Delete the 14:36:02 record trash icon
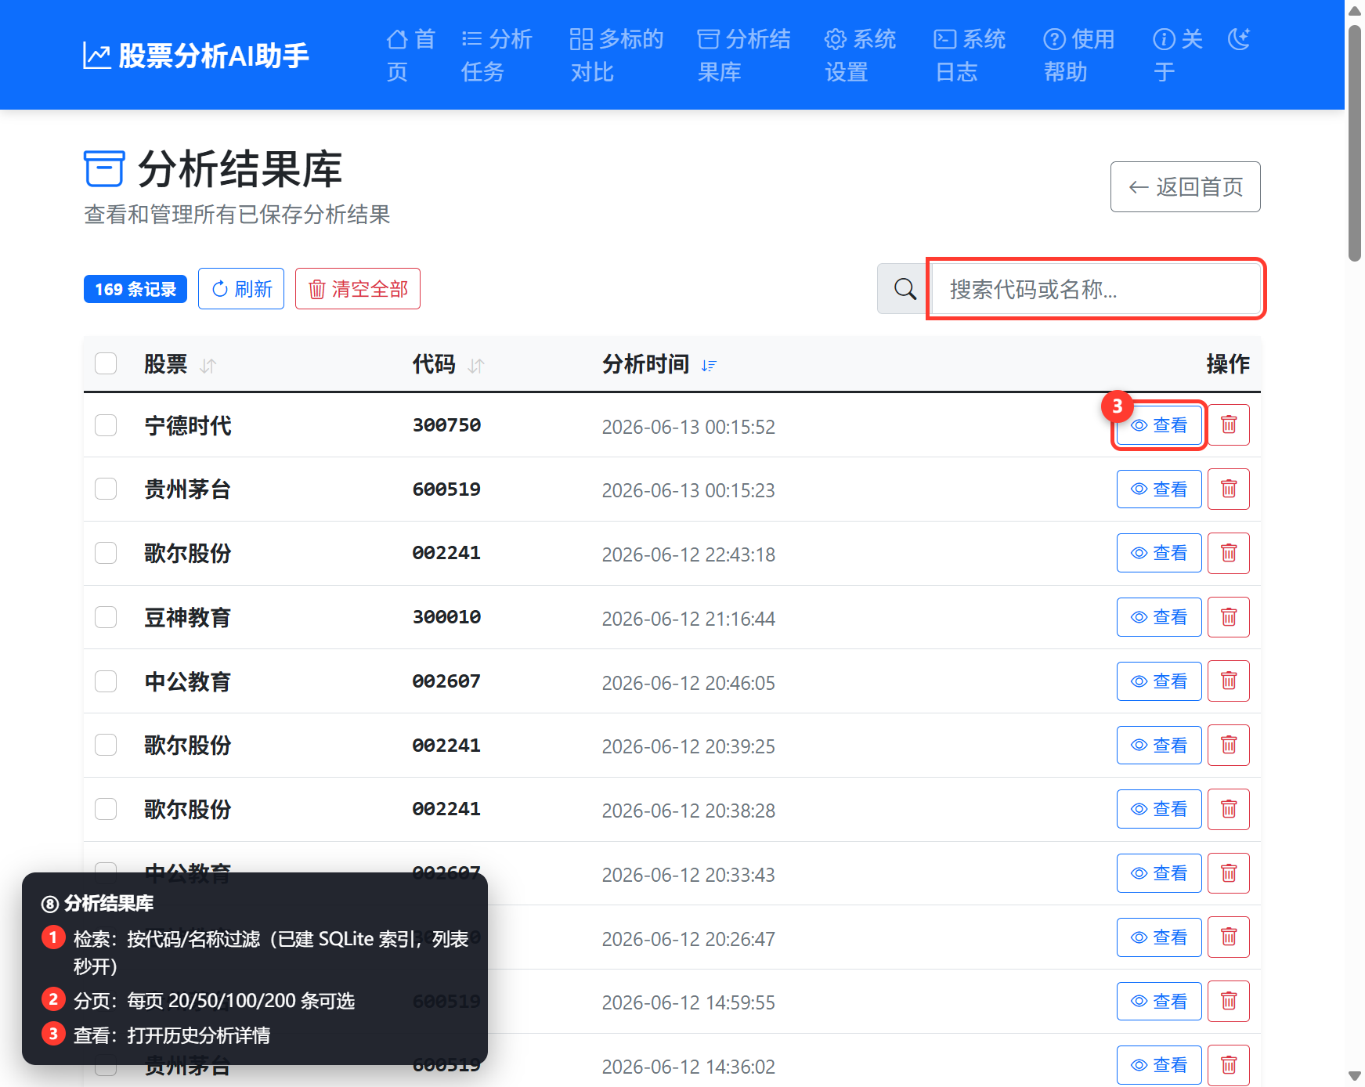Image resolution: width=1365 pixels, height=1087 pixels. 1229,1065
